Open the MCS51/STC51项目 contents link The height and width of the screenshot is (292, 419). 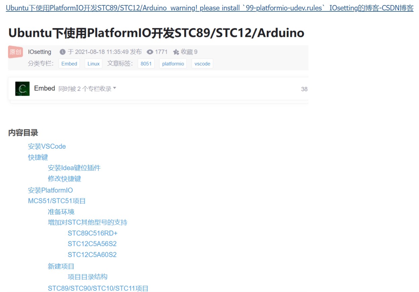[56, 201]
